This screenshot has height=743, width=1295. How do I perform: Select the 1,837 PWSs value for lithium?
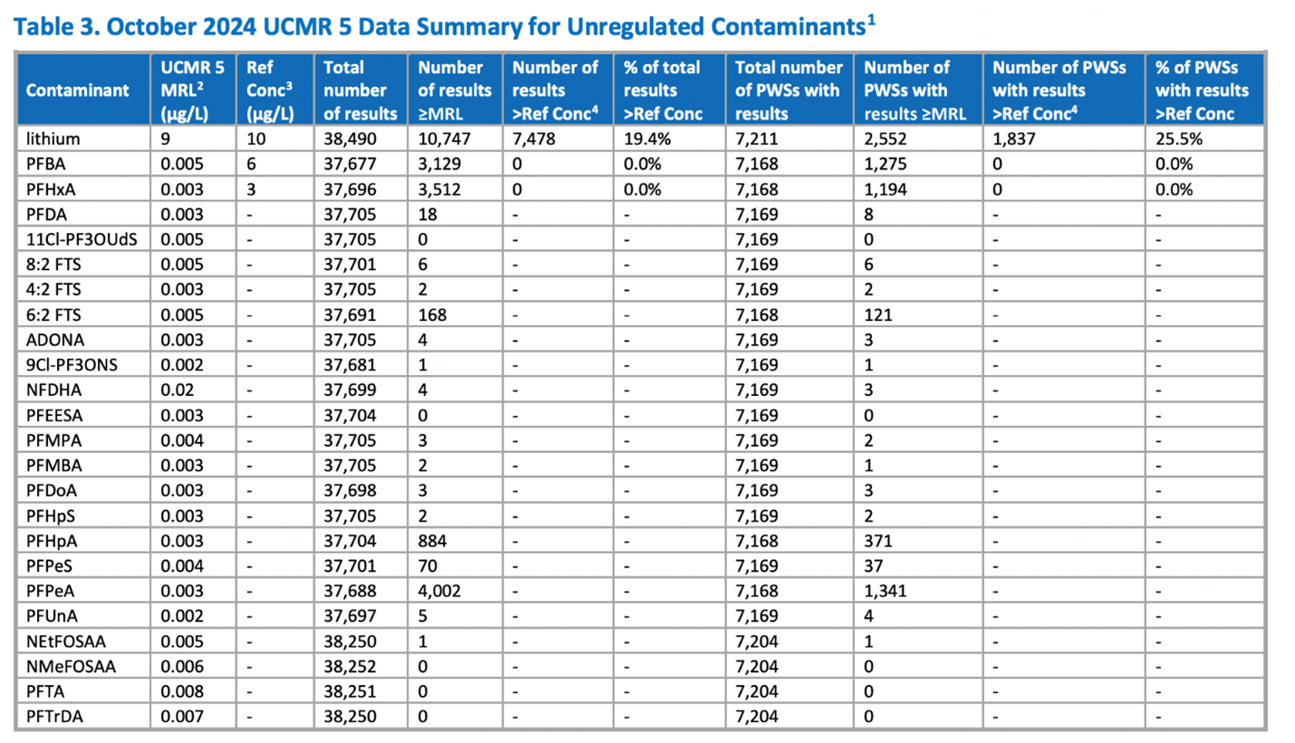[x=1014, y=139]
